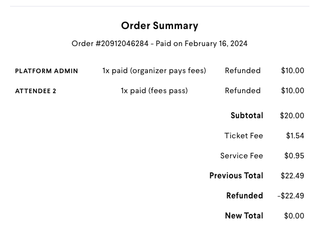Select the Previous Total label
The image size is (327, 244).
(236, 176)
